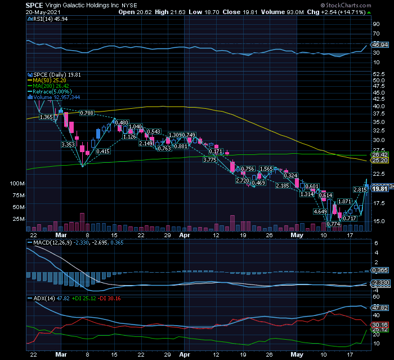Click the 3.775 retrace label
Viewport: 394px width, 360px height.
coord(210,160)
